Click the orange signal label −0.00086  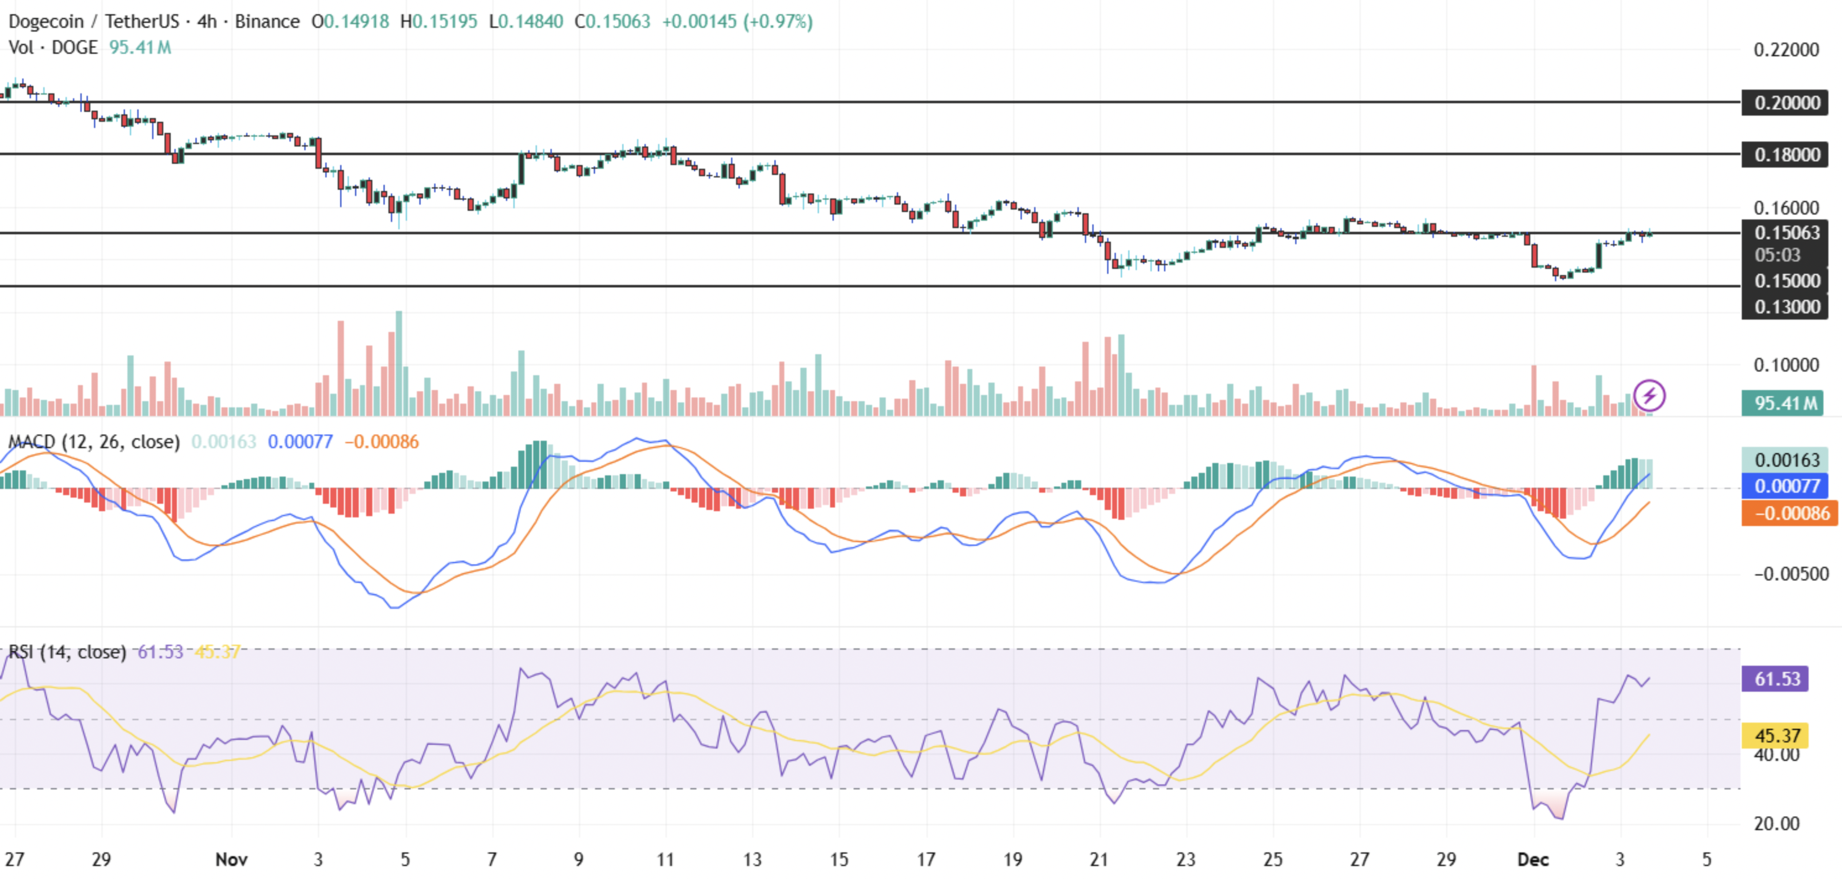[1789, 513]
